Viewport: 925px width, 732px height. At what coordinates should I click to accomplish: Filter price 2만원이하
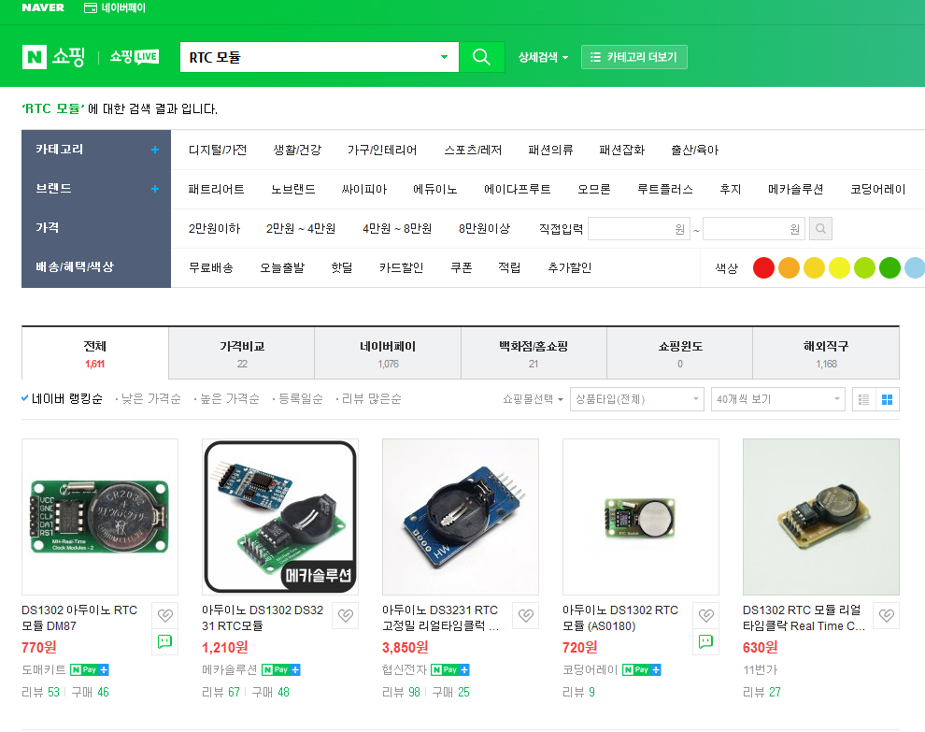pyautogui.click(x=214, y=228)
